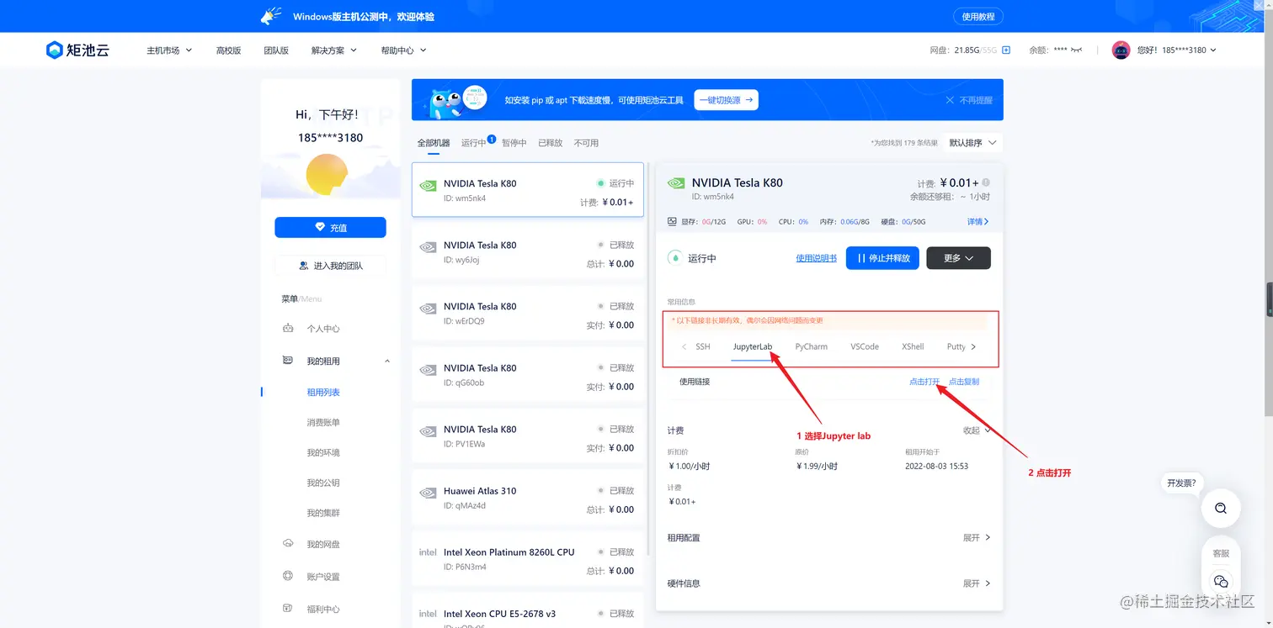Select 租用列表 in the sidebar
The image size is (1273, 628).
click(323, 393)
